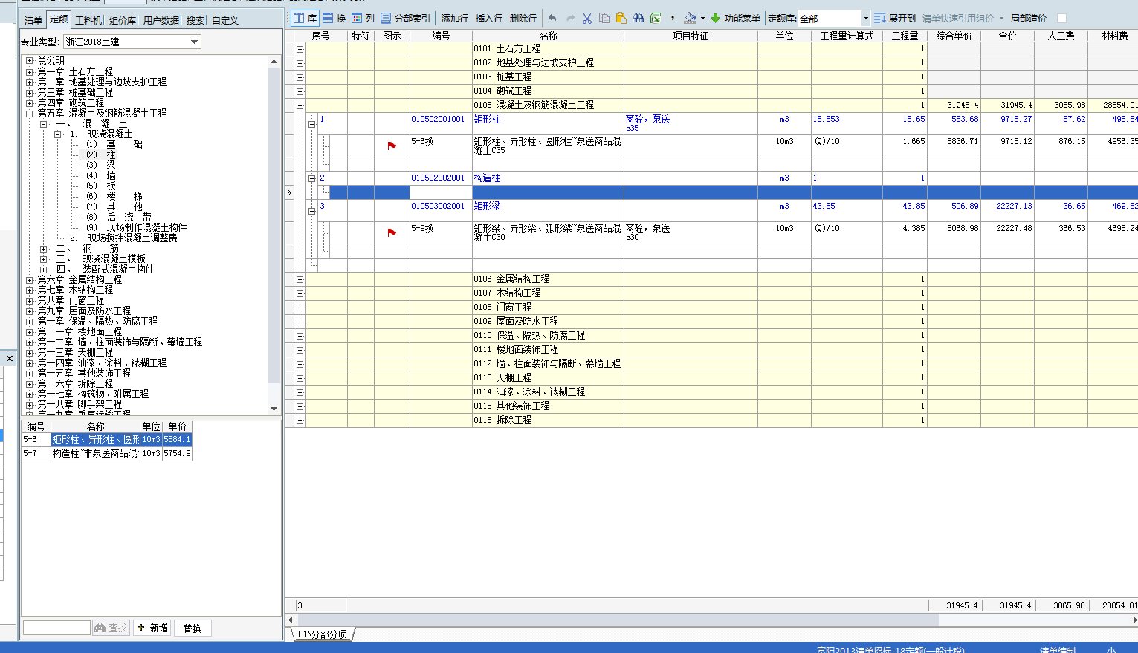Switch to the 自定义 tab
The height and width of the screenshot is (653, 1138).
tap(225, 21)
